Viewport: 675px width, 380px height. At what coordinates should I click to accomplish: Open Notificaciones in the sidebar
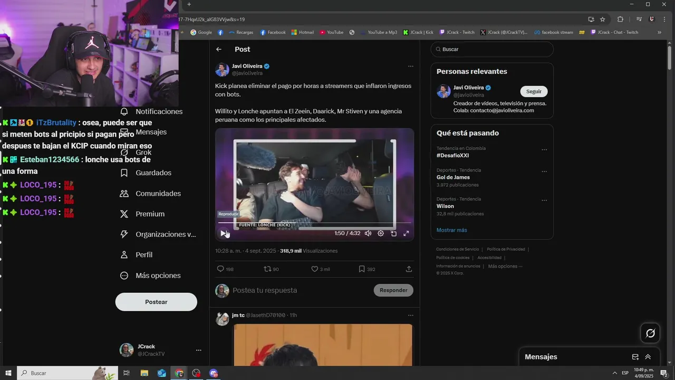click(x=152, y=112)
